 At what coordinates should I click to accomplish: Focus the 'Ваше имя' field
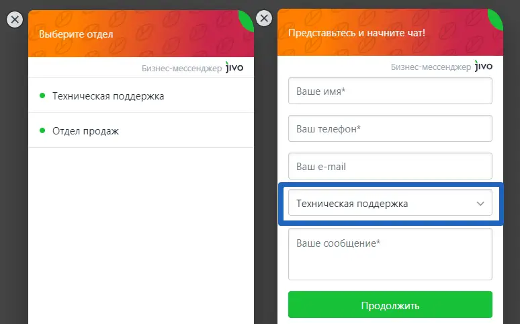390,91
